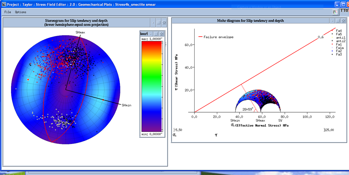
Task: Select the anti2 legend entry
Action: pos(338,41)
